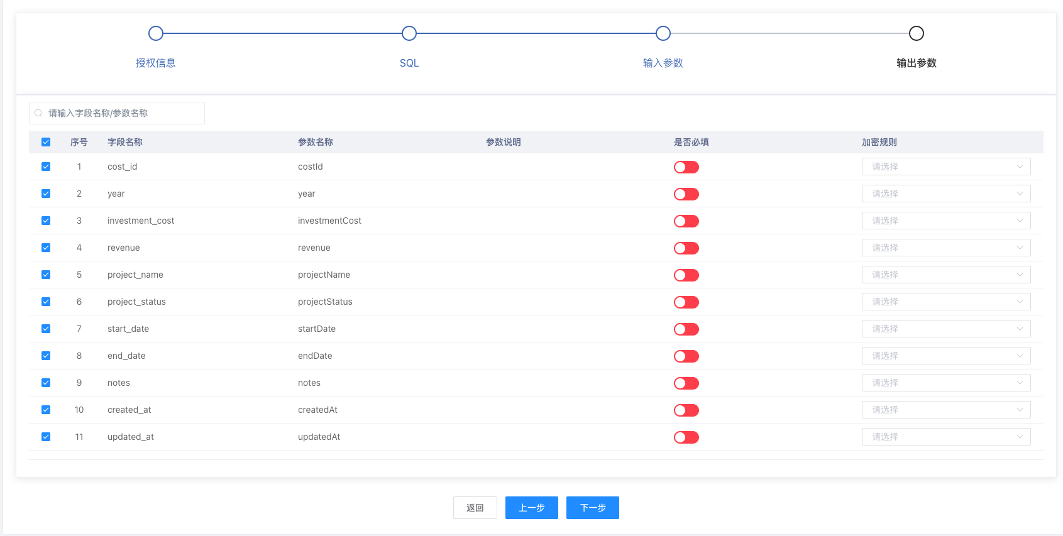
Task: Focus the field name search input
Action: click(x=123, y=113)
